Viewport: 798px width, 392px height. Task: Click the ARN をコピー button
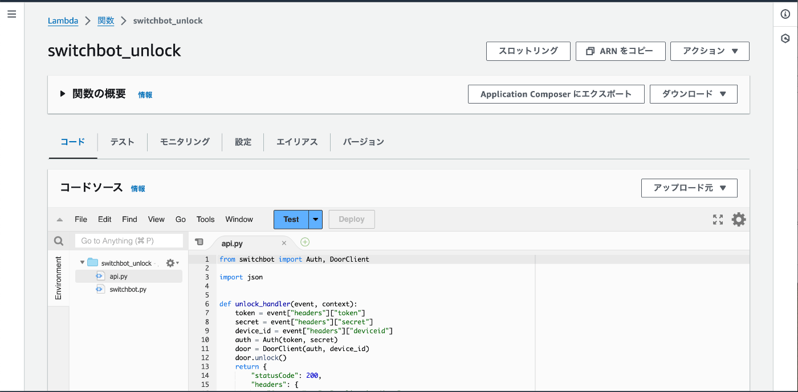[621, 51]
